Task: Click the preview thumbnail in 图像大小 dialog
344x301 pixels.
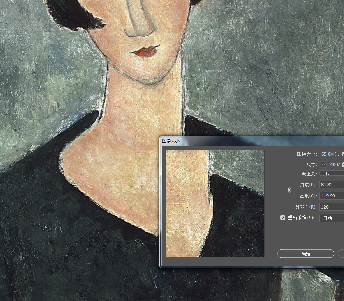Action: (x=215, y=203)
